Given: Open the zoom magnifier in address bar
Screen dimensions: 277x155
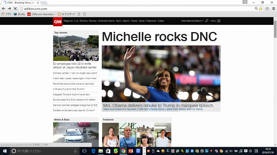Looking at the screenshot, I should 256,8.
